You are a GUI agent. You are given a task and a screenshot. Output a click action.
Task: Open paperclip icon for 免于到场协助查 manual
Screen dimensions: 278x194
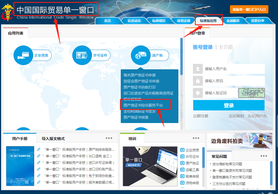[39, 176]
